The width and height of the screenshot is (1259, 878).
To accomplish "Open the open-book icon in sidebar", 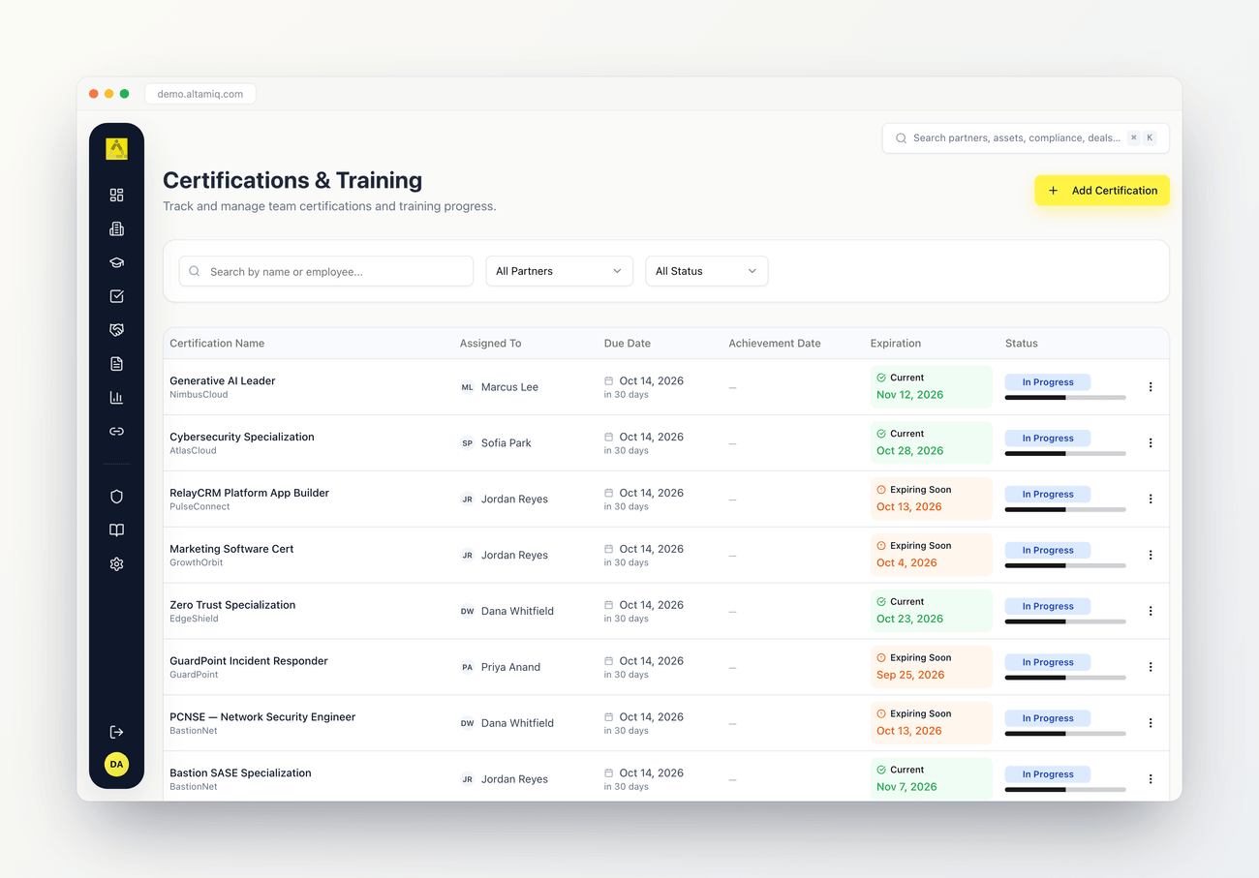I will pos(116,530).
